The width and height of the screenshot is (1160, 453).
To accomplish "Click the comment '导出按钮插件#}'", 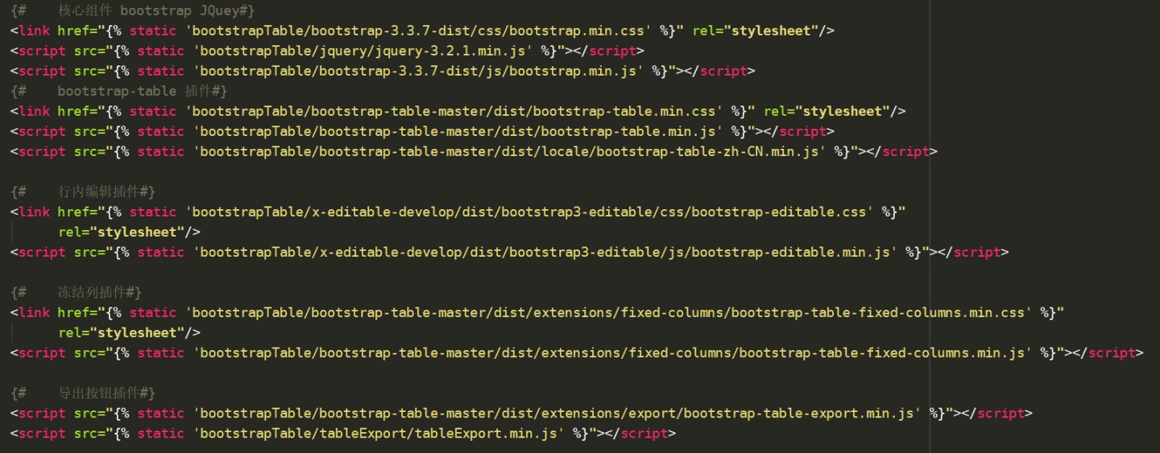I will [107, 393].
